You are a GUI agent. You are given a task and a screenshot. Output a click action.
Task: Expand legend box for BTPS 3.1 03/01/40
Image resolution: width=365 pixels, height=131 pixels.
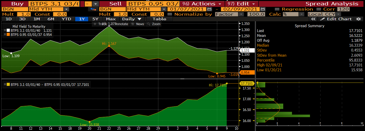[5, 30]
